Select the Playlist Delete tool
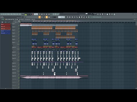The image size is (137, 102). (8, 20)
